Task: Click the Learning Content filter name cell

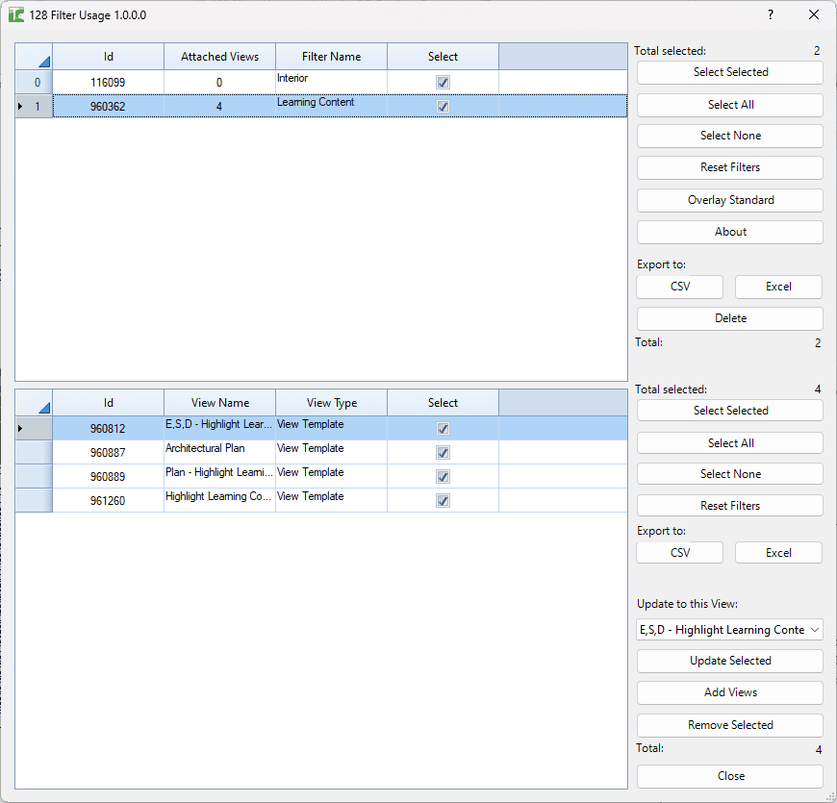Action: 332,106
